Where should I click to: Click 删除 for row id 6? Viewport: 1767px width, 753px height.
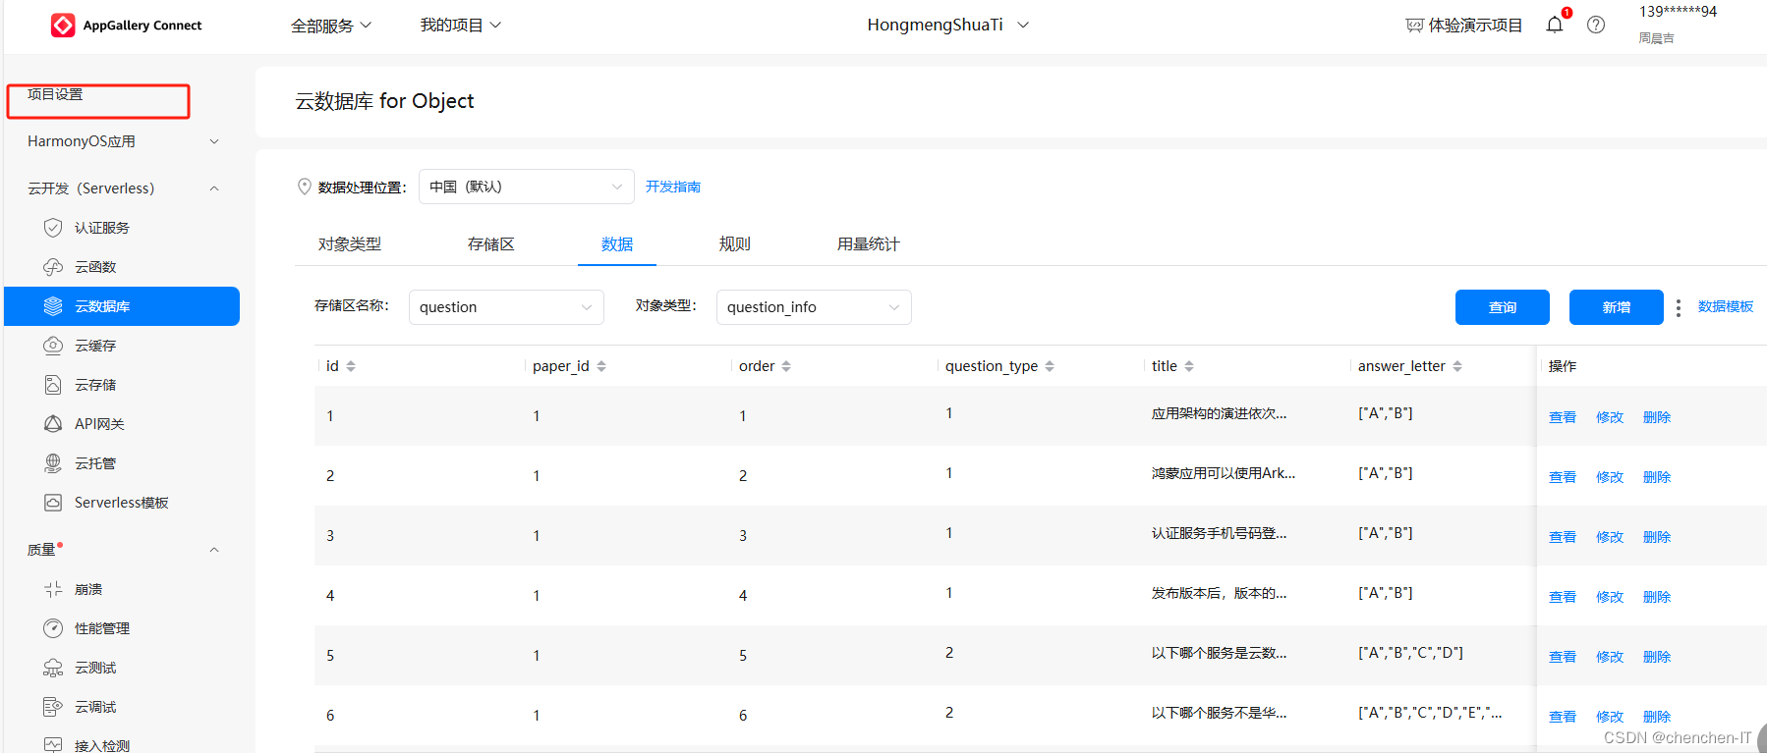(1657, 717)
